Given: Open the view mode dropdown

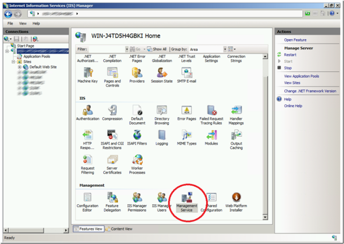Looking at the screenshot, I should 232,49.
